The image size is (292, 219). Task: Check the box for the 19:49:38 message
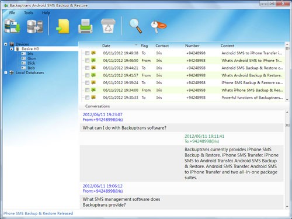(x=87, y=53)
